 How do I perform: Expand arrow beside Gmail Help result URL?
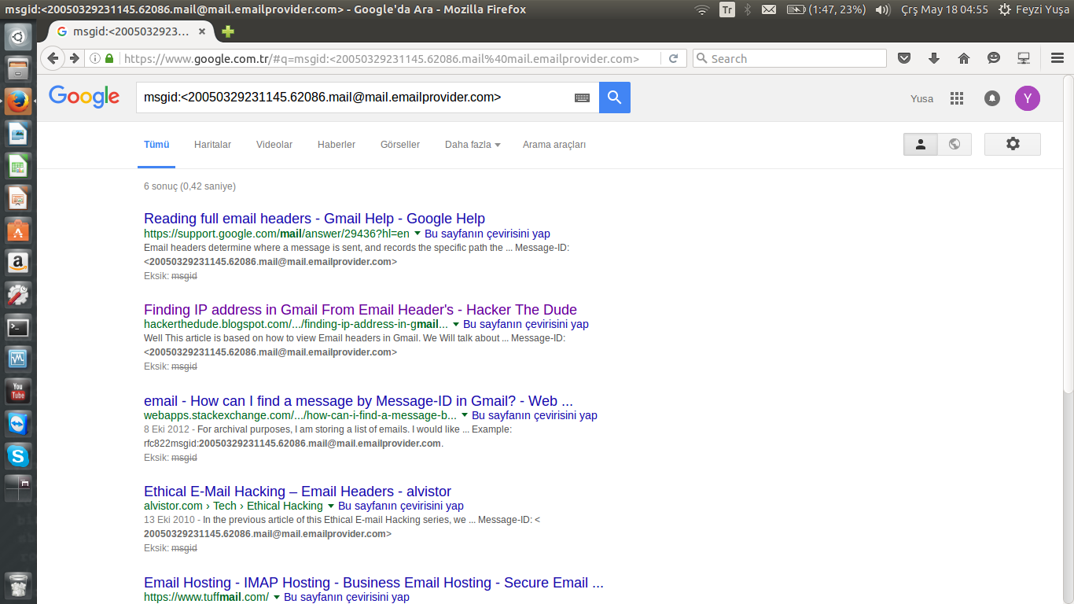tap(417, 234)
